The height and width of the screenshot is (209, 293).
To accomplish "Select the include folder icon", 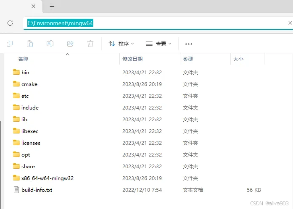I will pos(16,107).
